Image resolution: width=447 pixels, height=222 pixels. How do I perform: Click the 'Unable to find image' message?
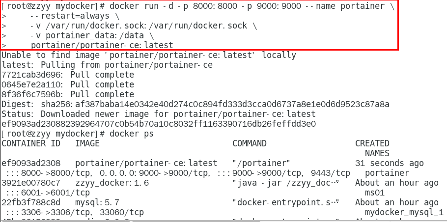pos(149,55)
